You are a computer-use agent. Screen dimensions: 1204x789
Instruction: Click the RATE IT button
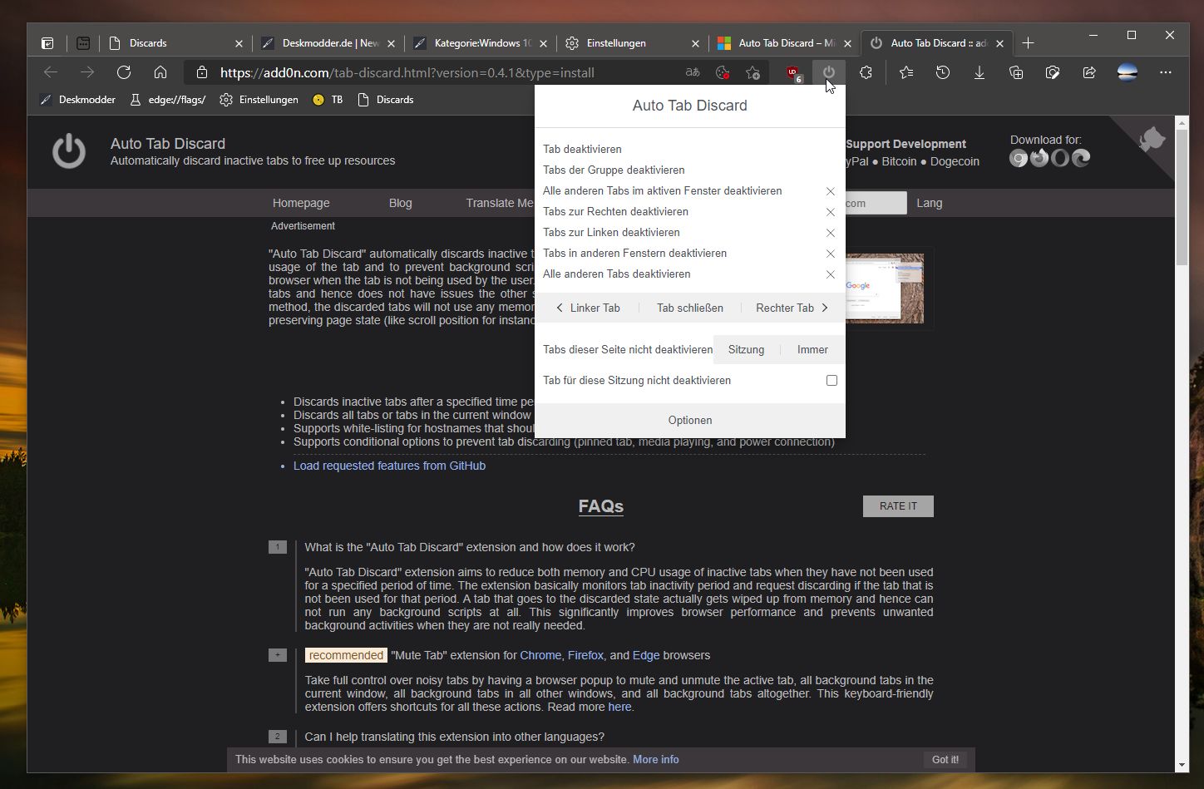898,506
